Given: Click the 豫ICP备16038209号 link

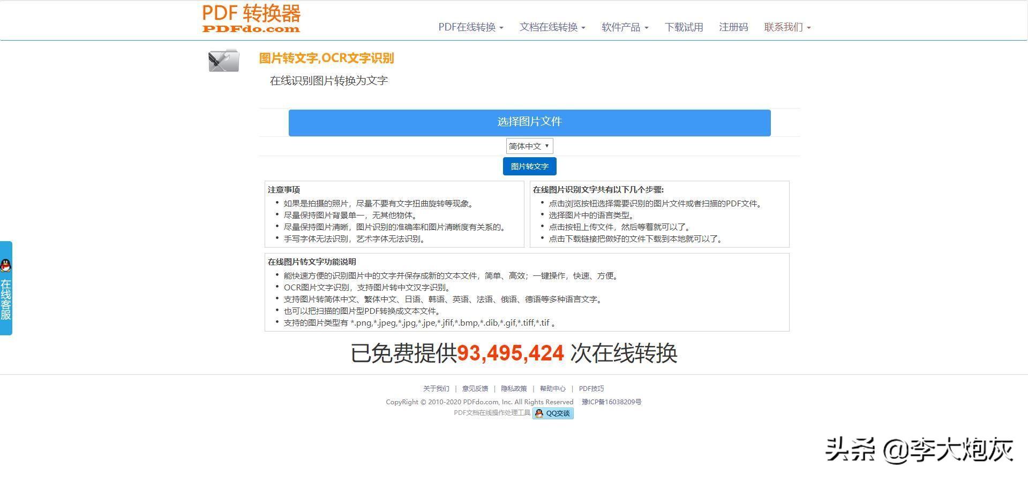Looking at the screenshot, I should tap(611, 402).
